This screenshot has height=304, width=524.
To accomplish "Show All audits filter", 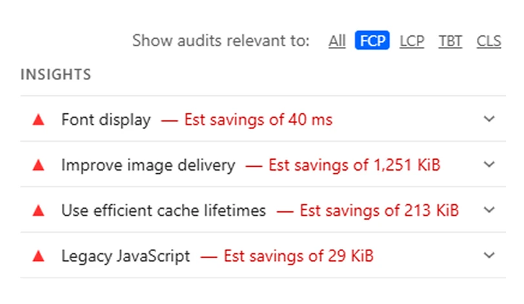I will point(337,41).
